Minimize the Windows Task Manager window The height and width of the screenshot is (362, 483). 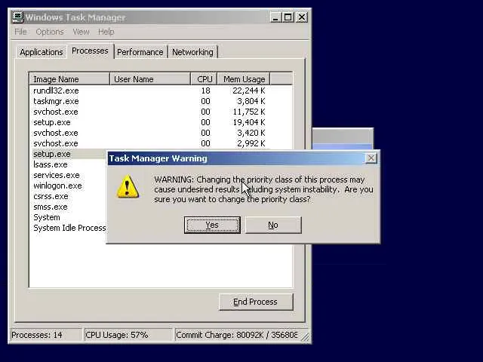pos(275,17)
